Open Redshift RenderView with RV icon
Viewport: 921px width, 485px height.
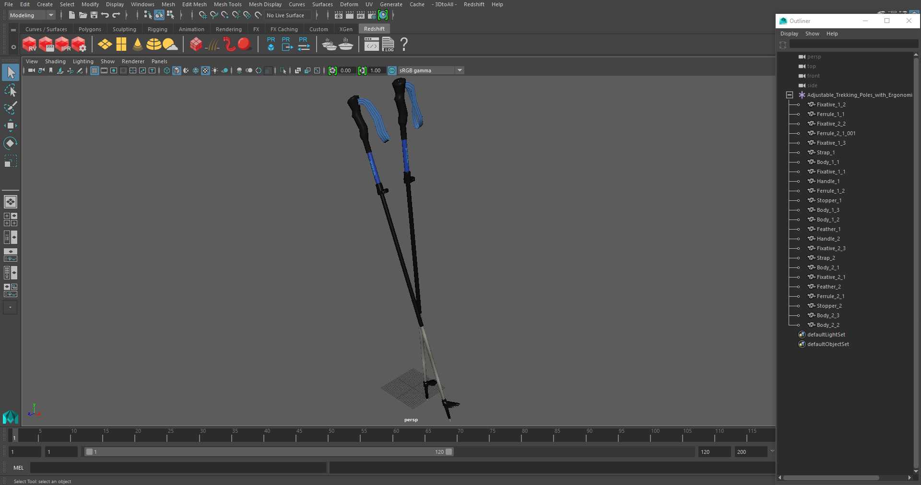[30, 45]
